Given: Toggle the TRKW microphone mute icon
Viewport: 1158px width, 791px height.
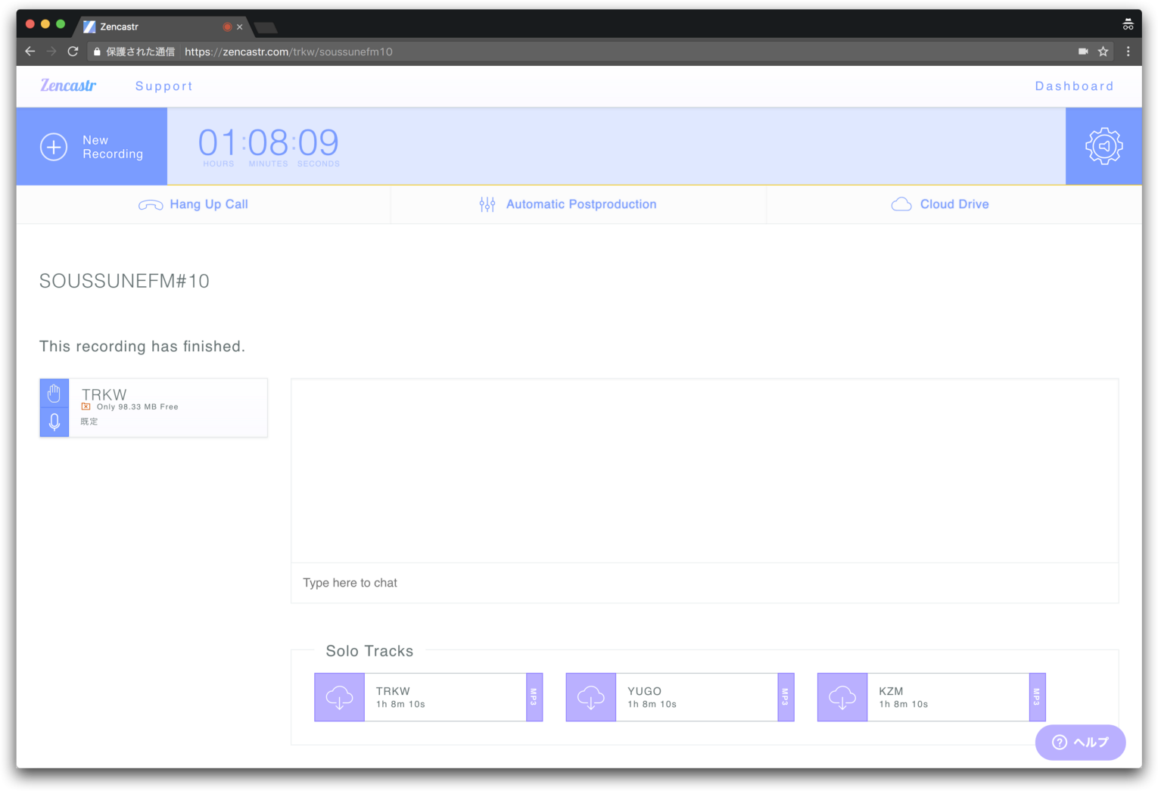Looking at the screenshot, I should [54, 422].
